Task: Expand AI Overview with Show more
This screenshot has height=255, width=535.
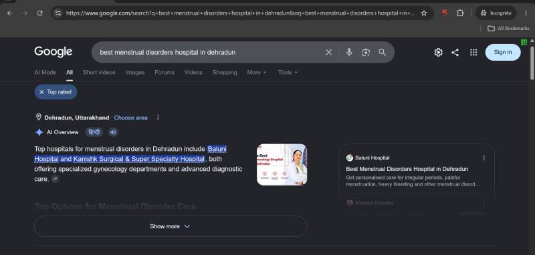Action: pyautogui.click(x=171, y=226)
